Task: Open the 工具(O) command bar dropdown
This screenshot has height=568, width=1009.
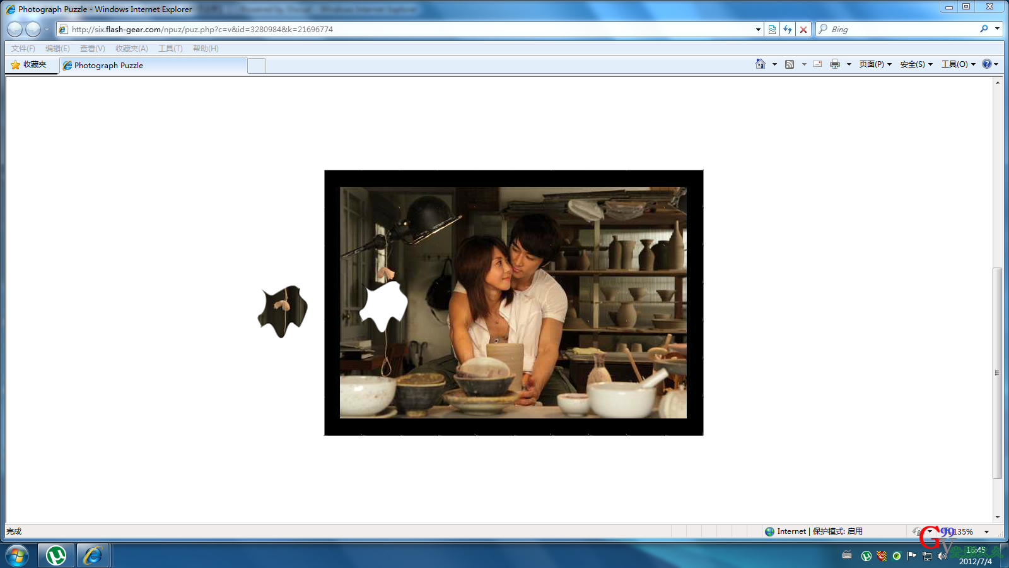Action: coord(958,64)
